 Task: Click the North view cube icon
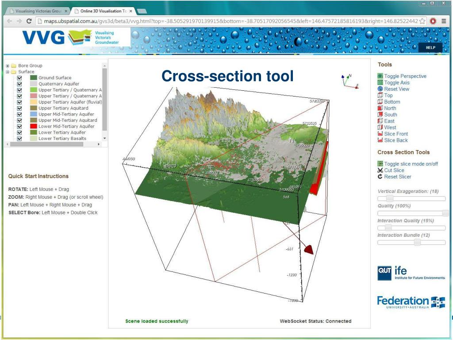380,108
